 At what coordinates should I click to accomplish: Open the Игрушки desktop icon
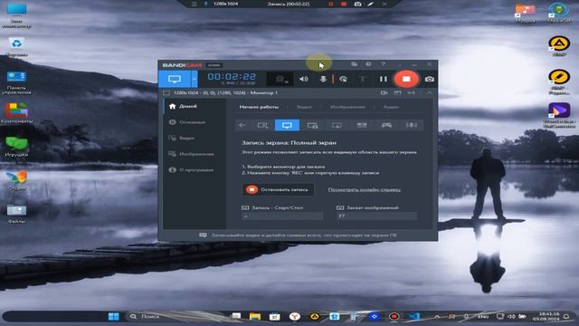tap(16, 147)
